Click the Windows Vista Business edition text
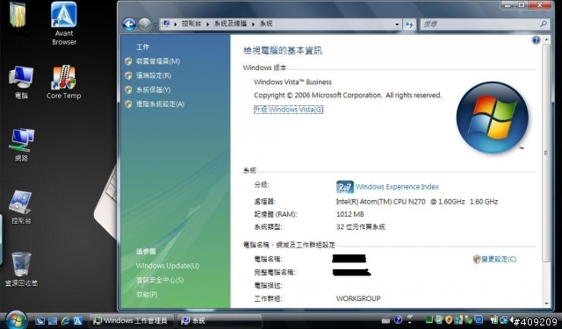 (x=292, y=82)
